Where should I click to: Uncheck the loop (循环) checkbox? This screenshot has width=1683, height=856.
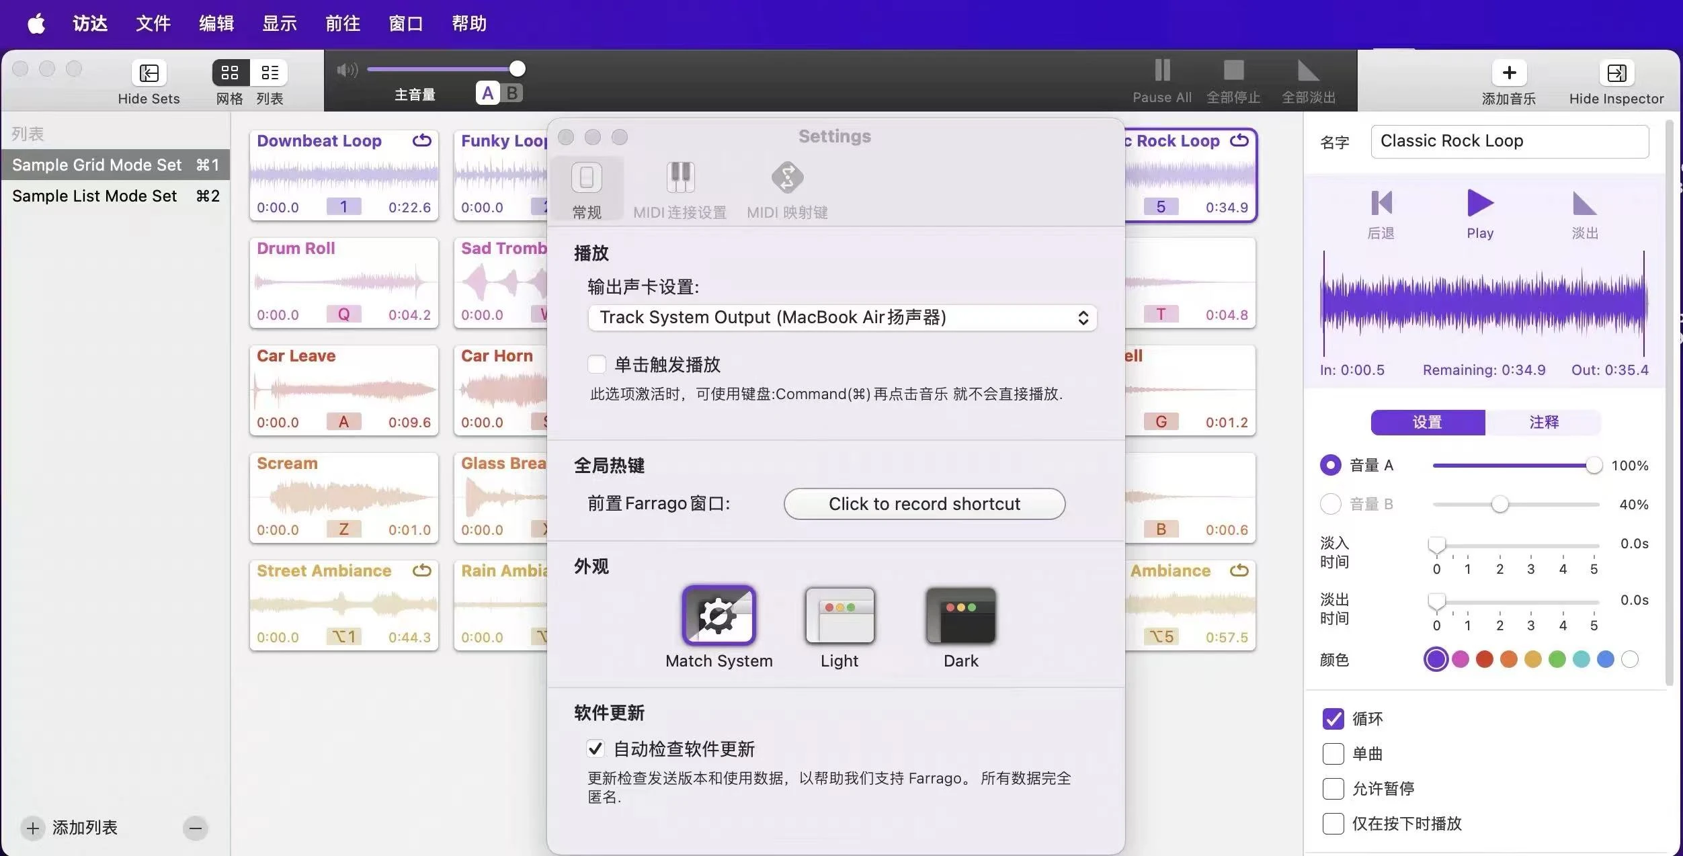pos(1333,719)
